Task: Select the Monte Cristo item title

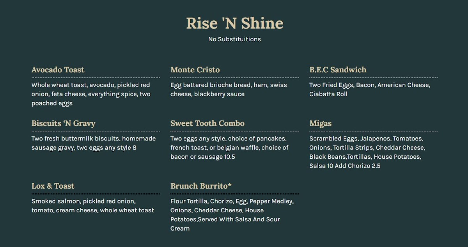Action: (195, 70)
